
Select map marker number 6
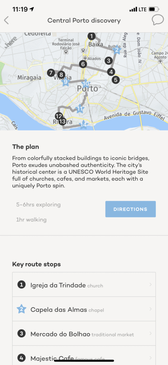[x=83, y=64]
